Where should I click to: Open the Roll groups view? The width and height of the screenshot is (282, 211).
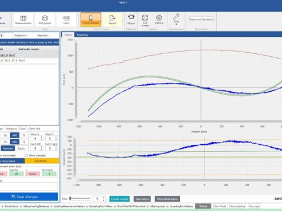pyautogui.click(x=45, y=20)
